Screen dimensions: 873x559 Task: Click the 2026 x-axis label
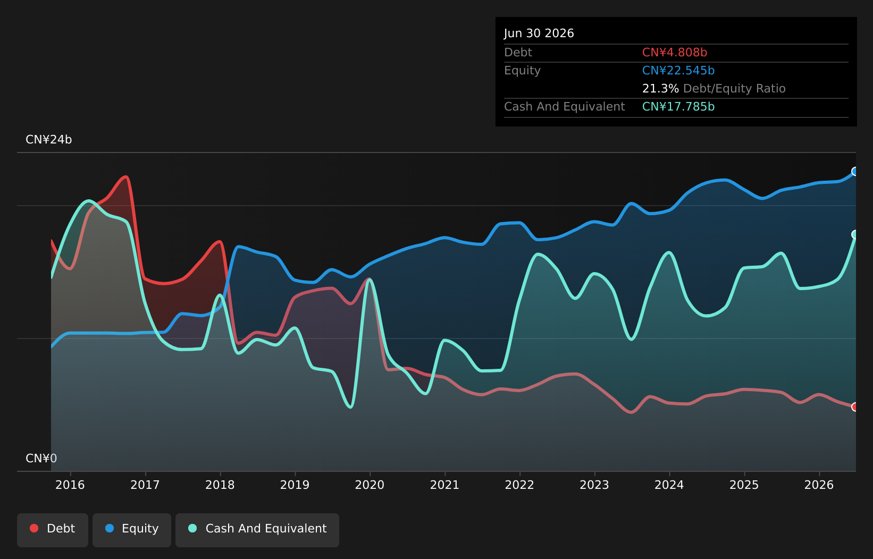[819, 485]
